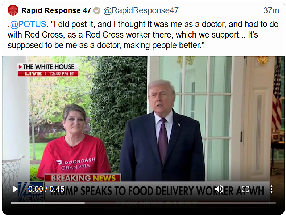Open the post via 37m timestamp

coord(271,10)
